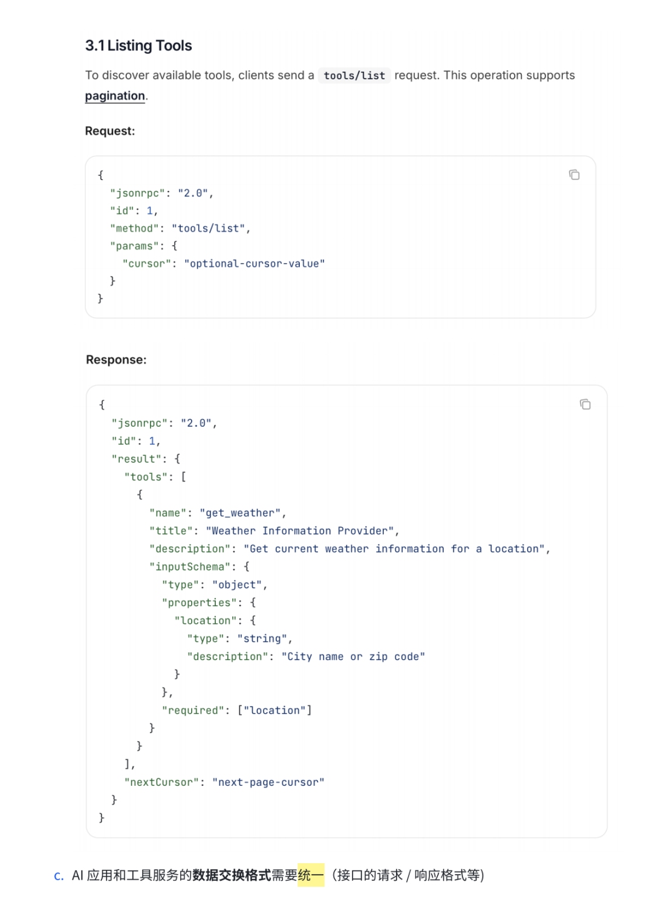653x923 pixels.
Task: Click the "required" key in the response
Action: [193, 710]
